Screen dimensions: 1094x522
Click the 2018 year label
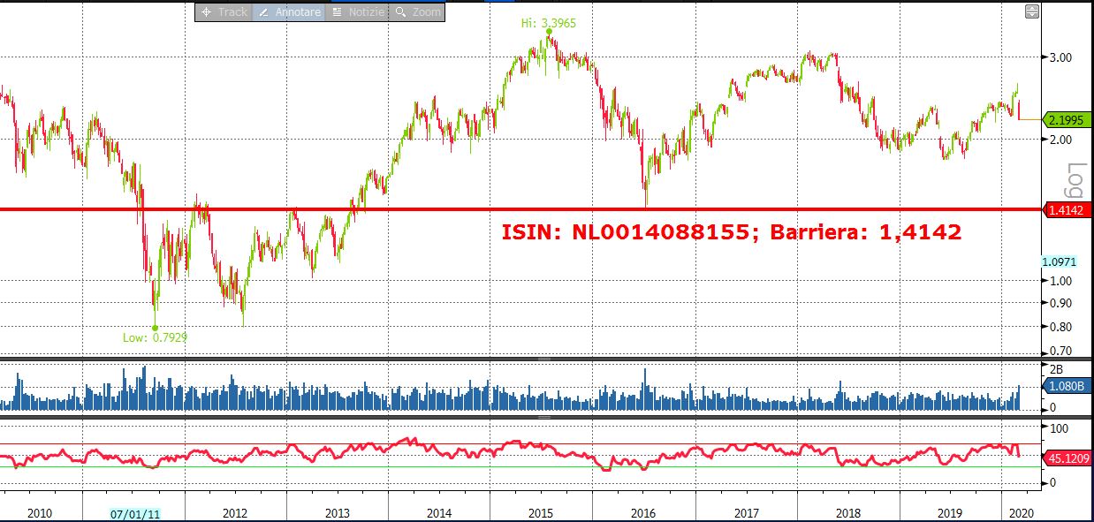(847, 513)
